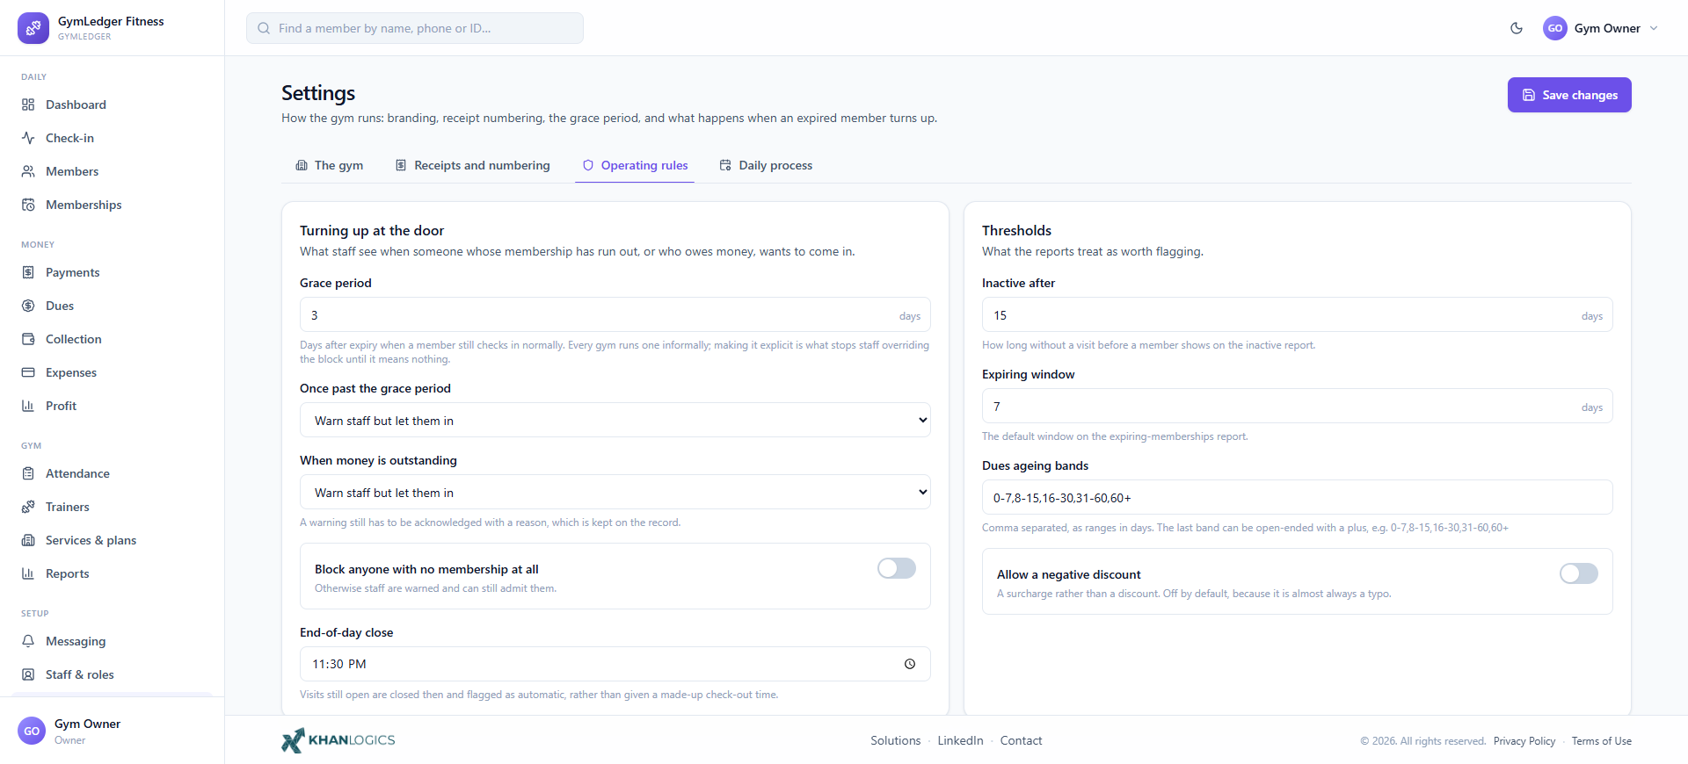
Task: Toggle Allow a negative discount
Action: (x=1579, y=573)
